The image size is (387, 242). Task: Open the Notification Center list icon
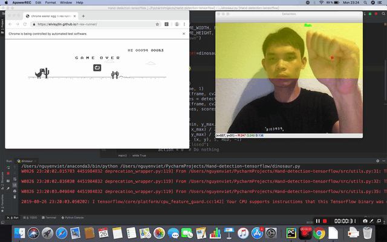380,2
